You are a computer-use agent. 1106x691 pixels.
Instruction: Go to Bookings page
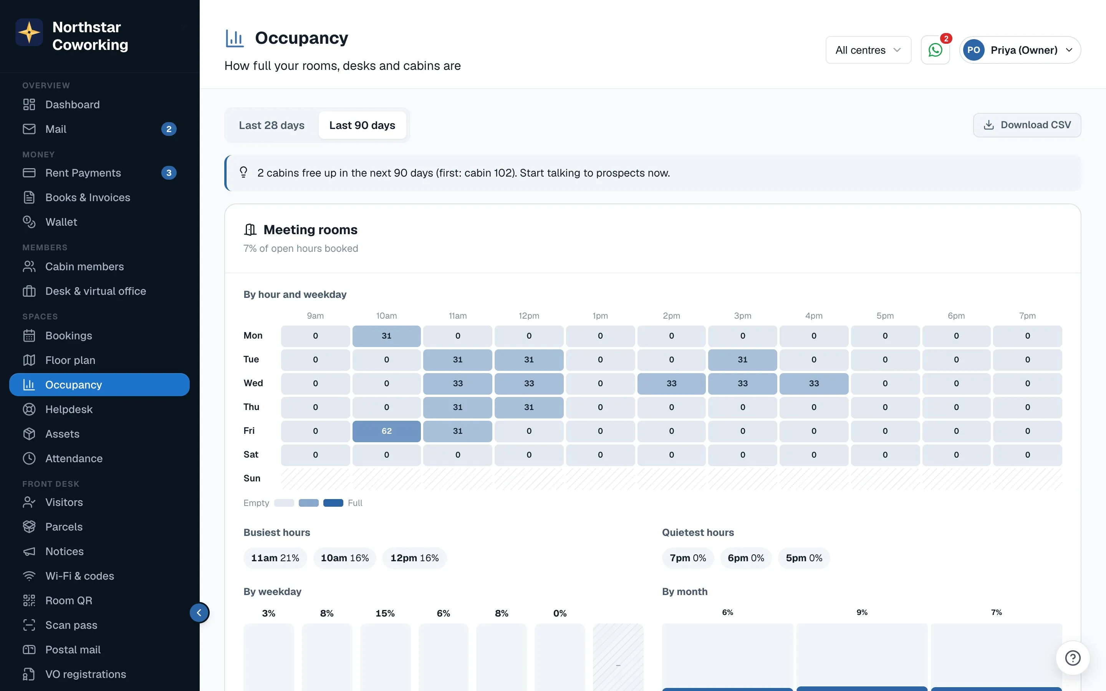(99, 336)
